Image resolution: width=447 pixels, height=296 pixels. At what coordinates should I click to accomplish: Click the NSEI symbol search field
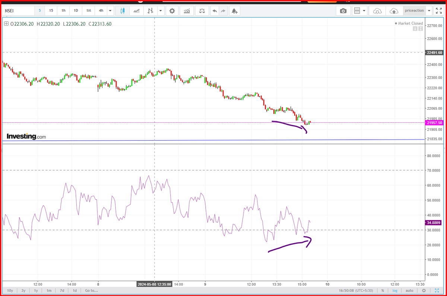[18, 11]
